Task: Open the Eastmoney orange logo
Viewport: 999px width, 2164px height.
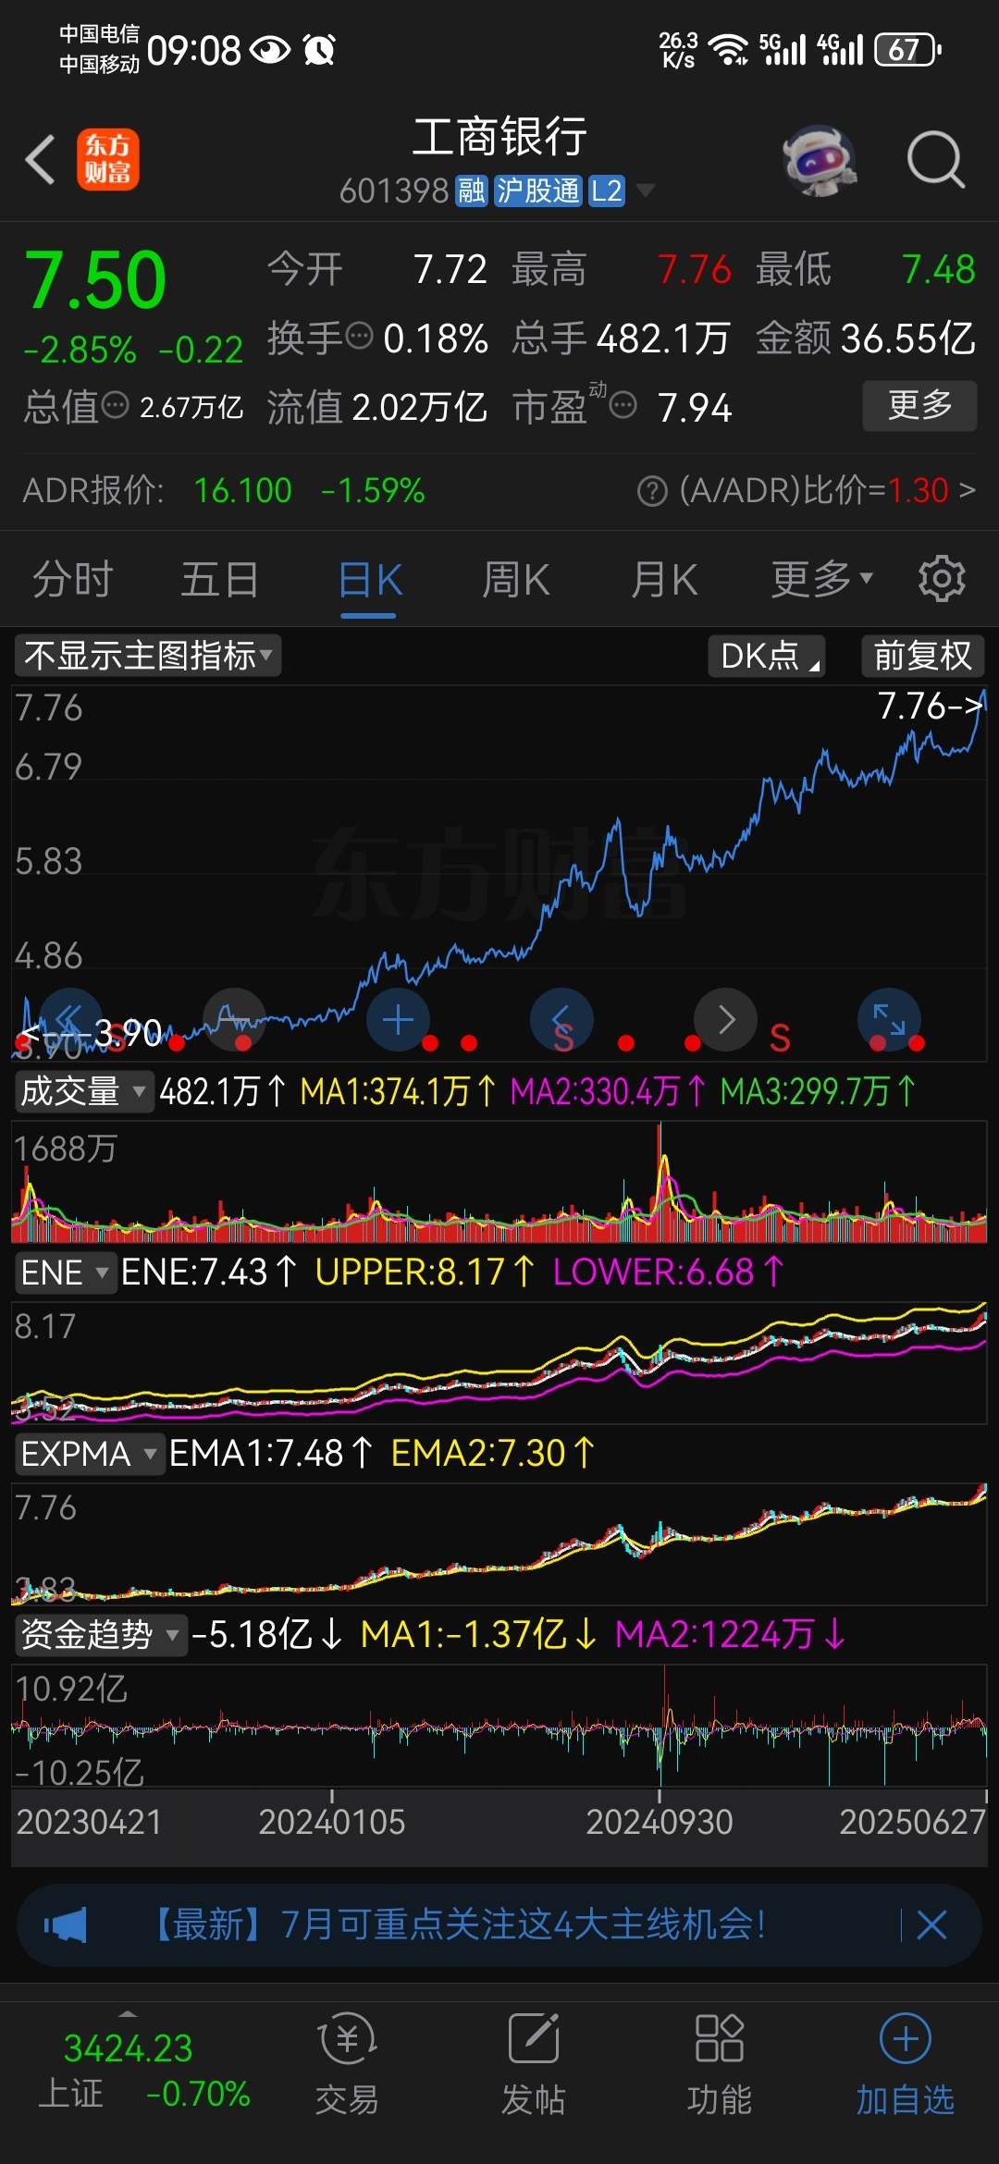Action: click(107, 159)
